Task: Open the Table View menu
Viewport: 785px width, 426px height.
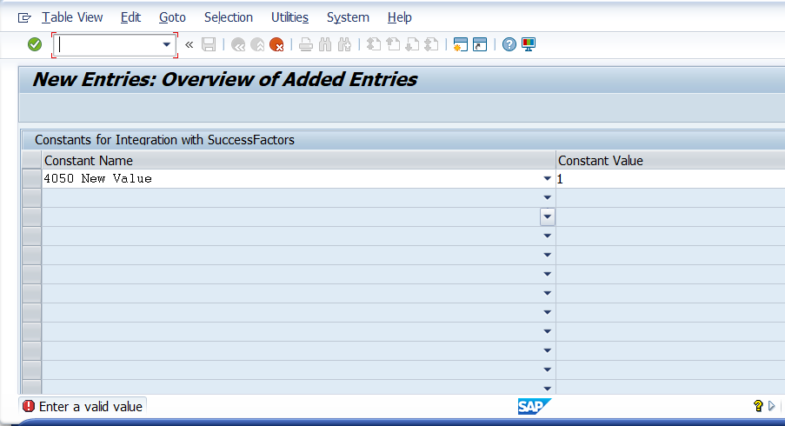Action: pyautogui.click(x=72, y=17)
